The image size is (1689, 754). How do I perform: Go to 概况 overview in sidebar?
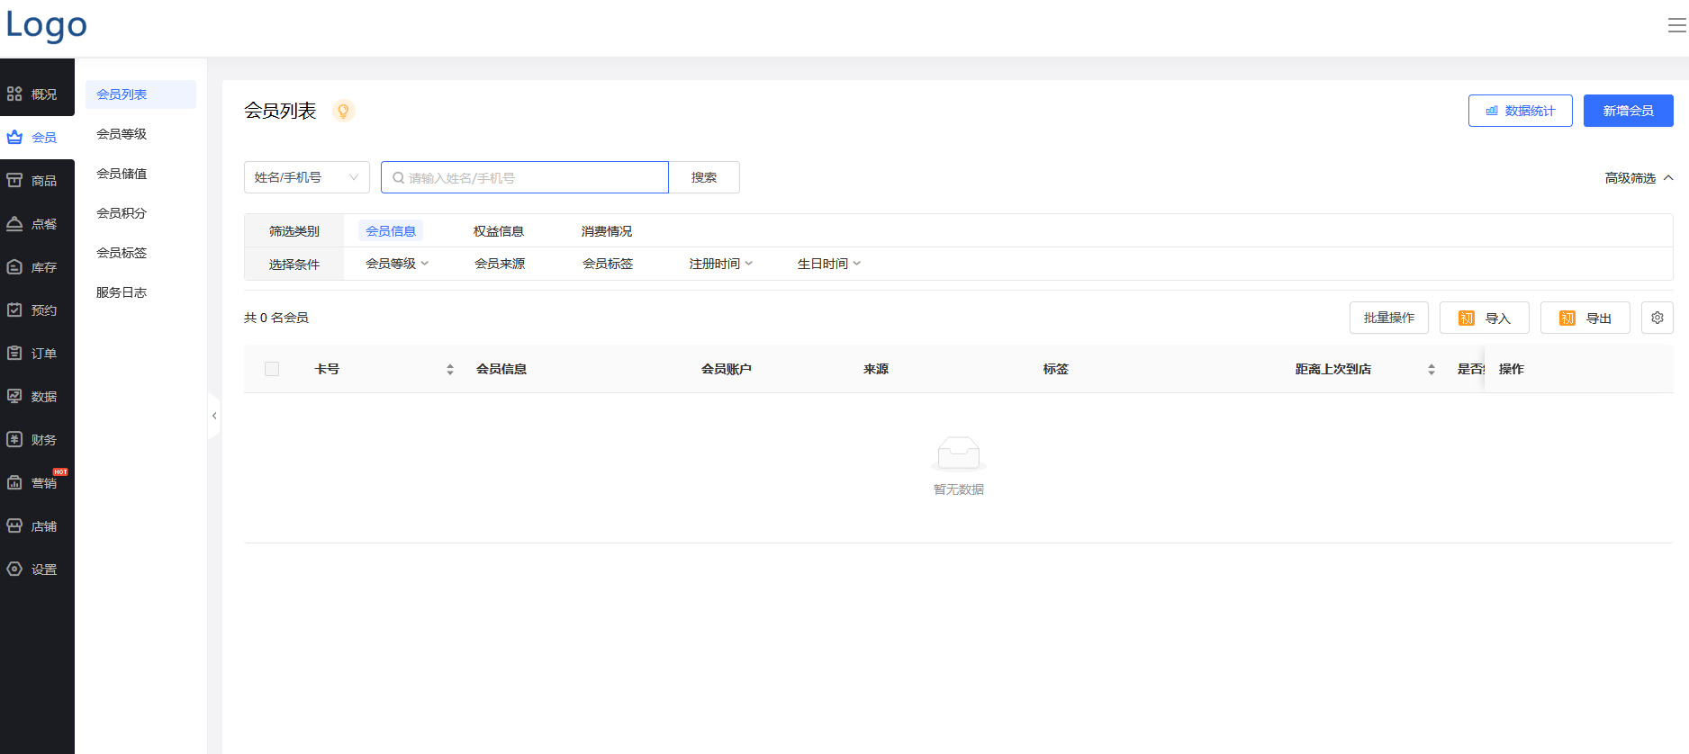click(37, 94)
